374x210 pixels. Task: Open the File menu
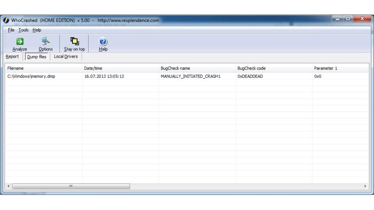click(x=11, y=30)
